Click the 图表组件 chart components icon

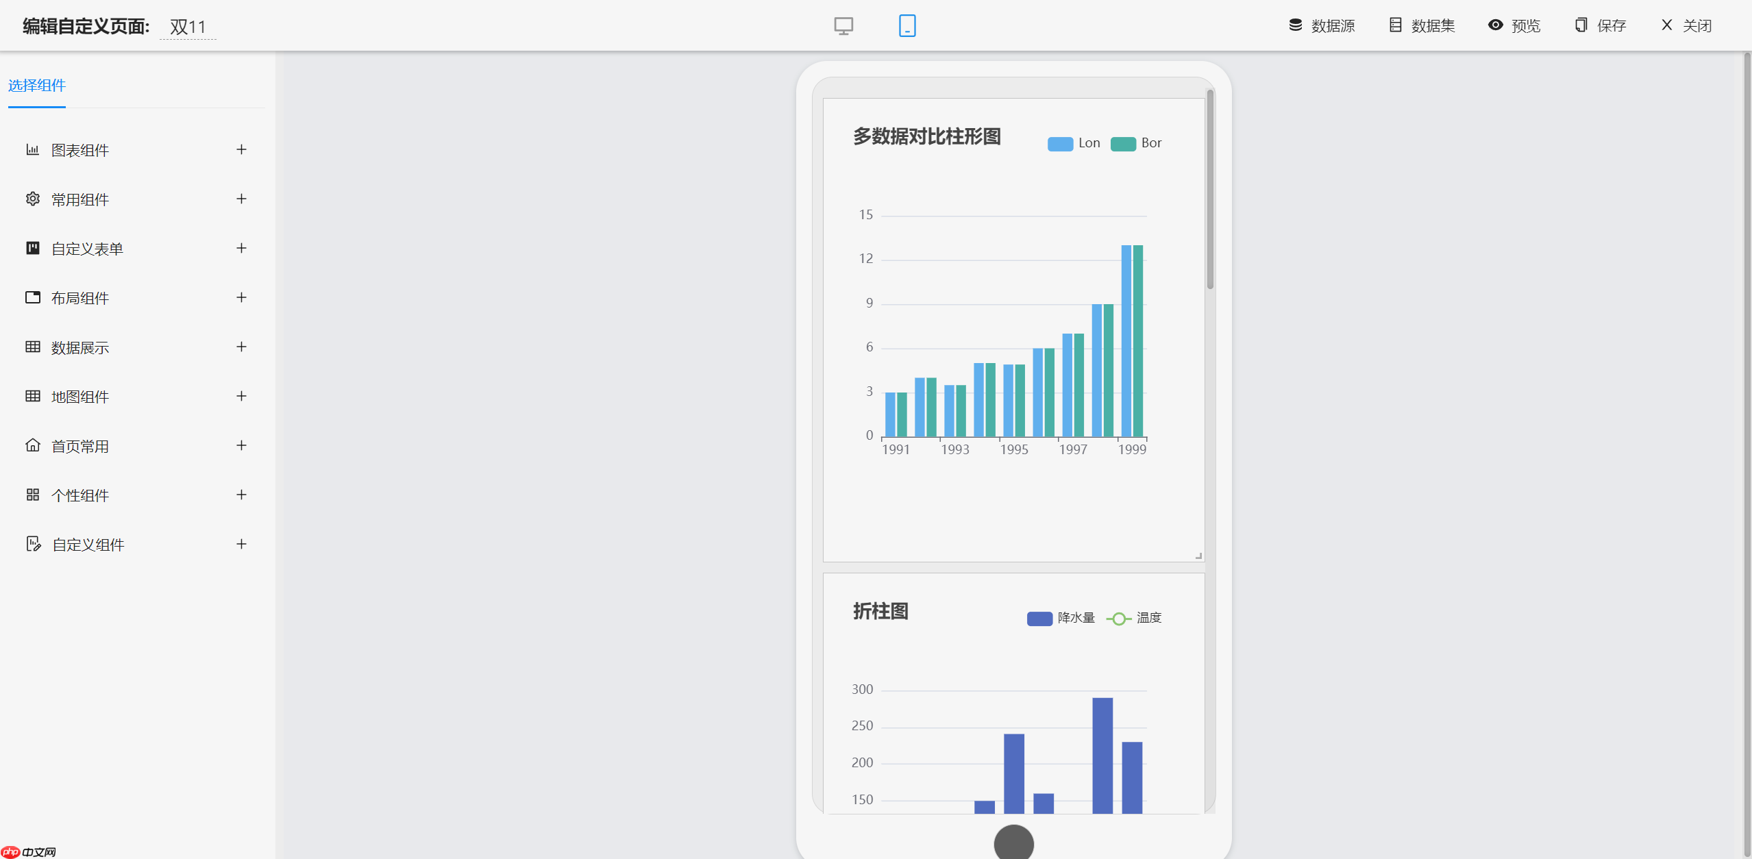[x=33, y=149]
